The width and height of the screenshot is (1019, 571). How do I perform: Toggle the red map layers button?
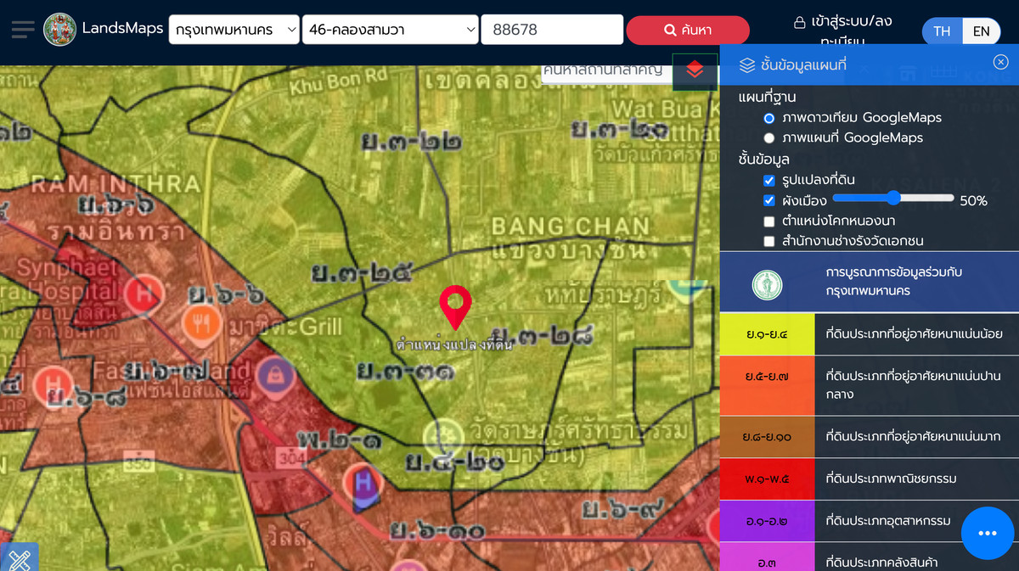695,70
